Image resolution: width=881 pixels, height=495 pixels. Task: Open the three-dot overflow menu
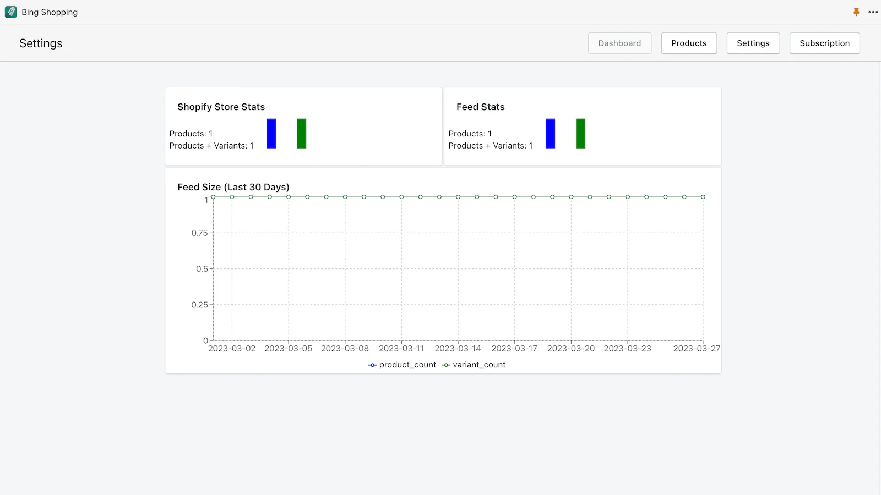click(873, 12)
